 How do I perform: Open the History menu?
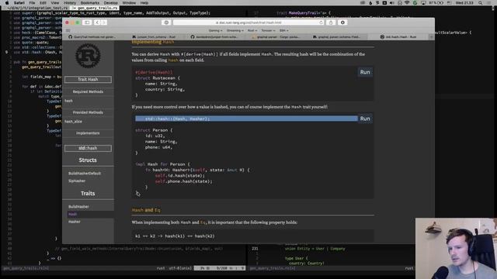coord(70,3)
